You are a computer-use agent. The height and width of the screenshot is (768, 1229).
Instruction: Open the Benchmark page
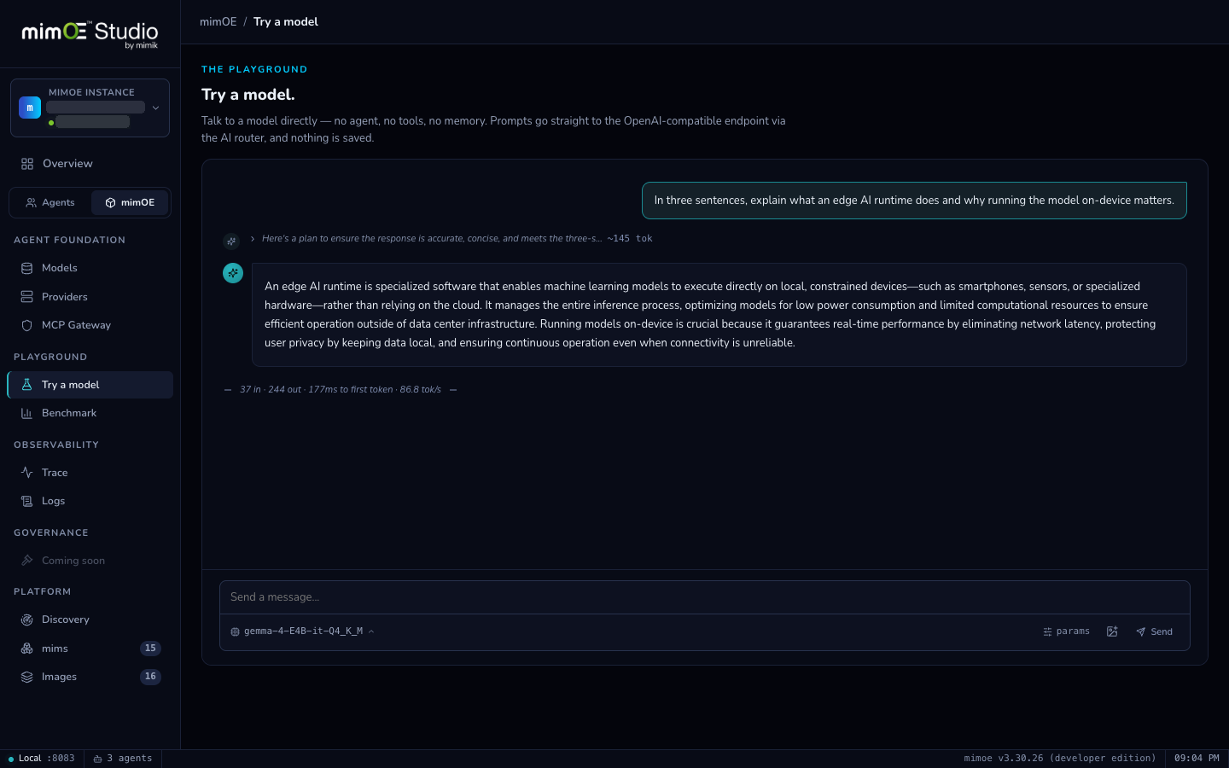90,413
